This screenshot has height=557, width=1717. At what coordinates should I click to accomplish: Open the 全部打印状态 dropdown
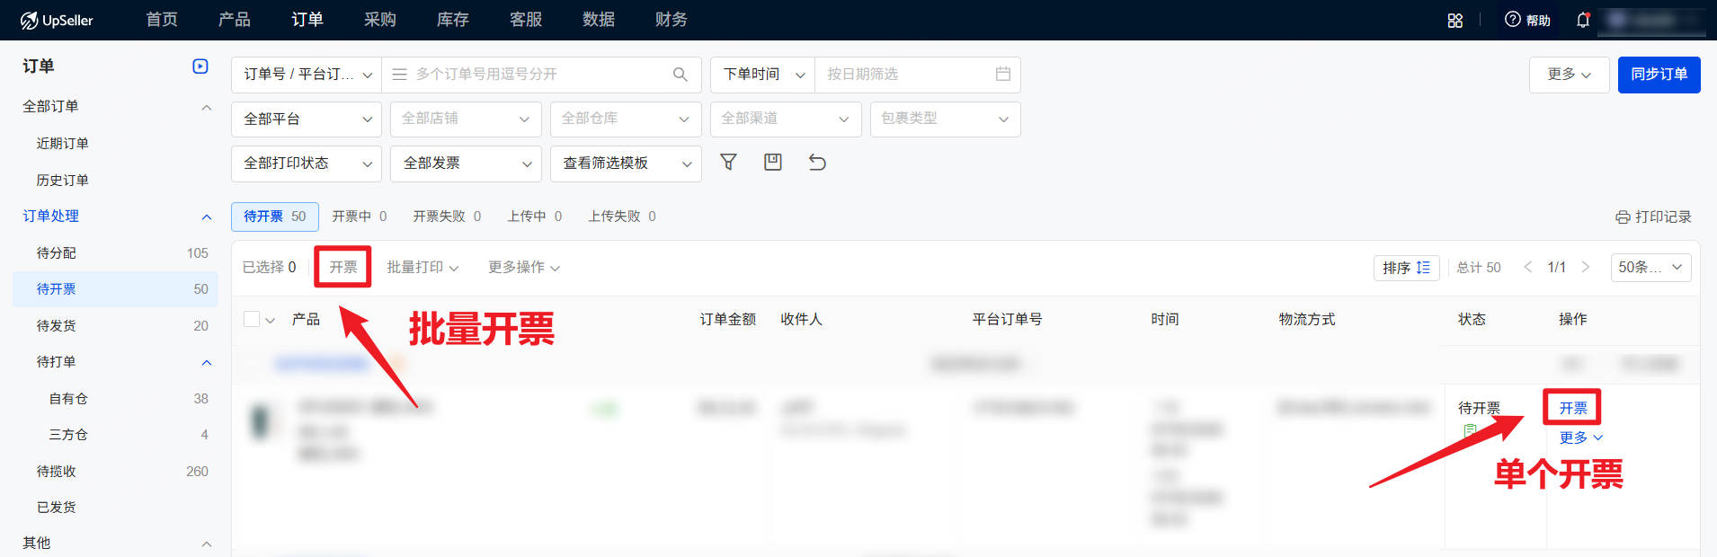307,164
